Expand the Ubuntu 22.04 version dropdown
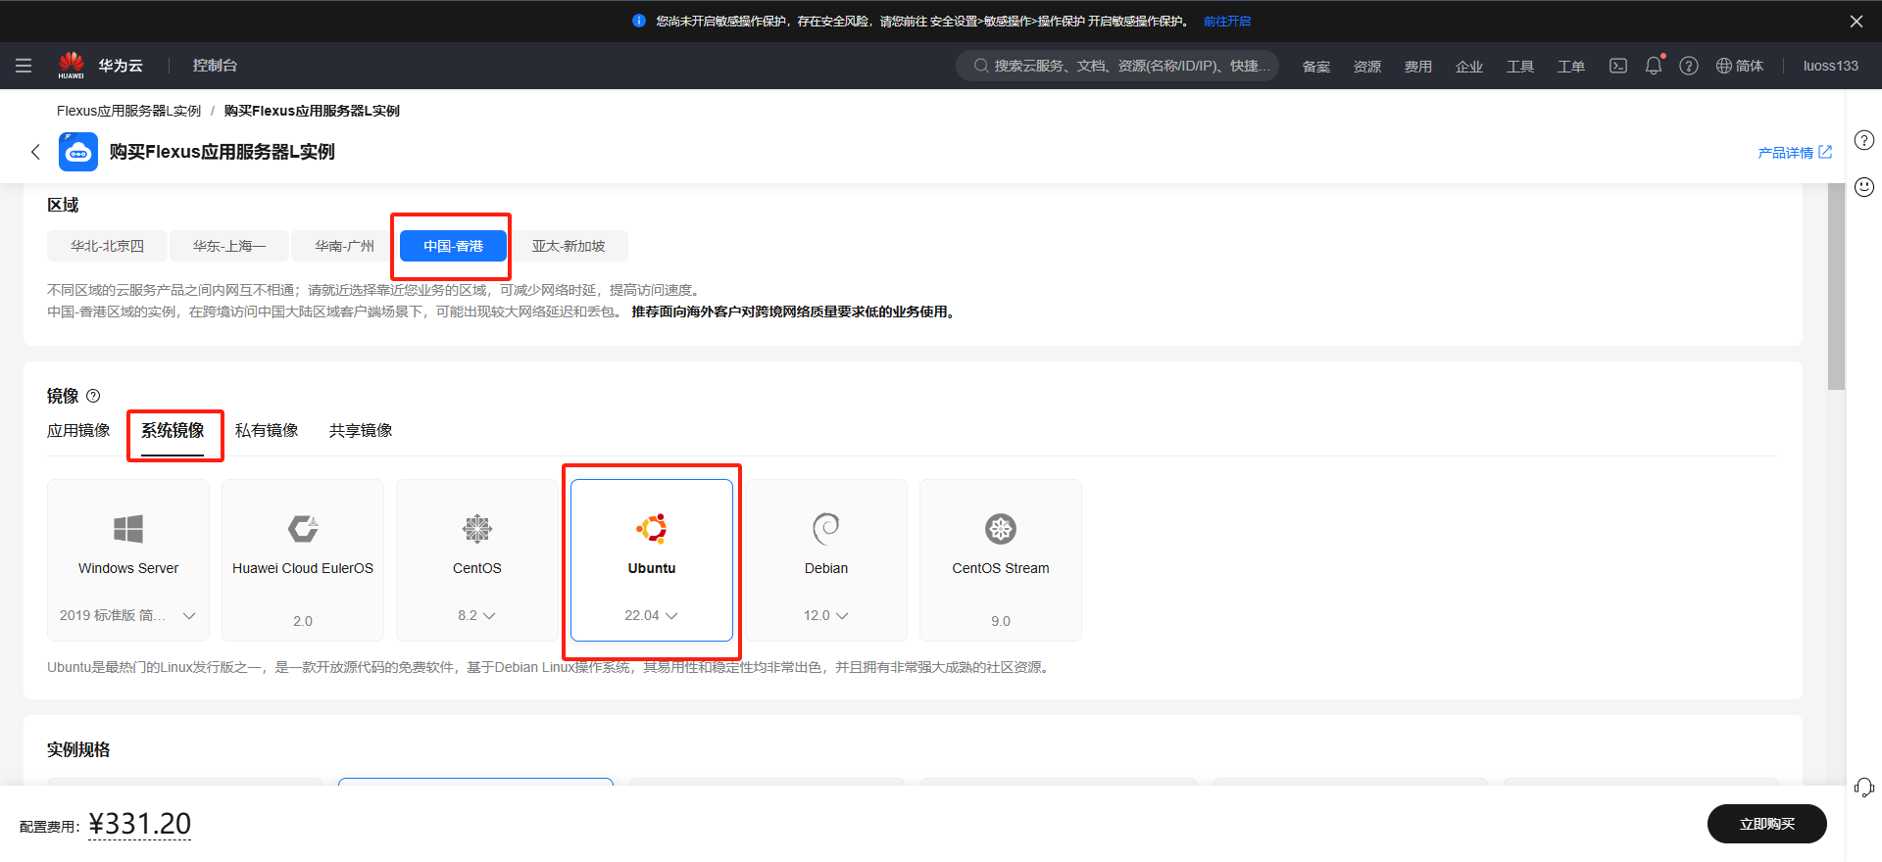 pyautogui.click(x=651, y=615)
